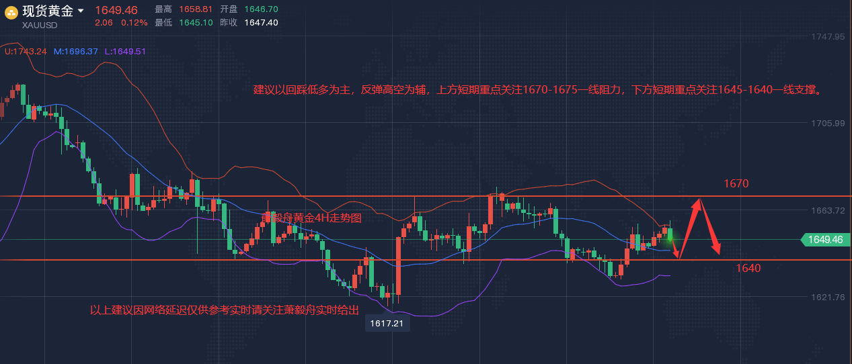
Task: Select the Bollinger middle band M:1696.37 label
Action: point(75,51)
